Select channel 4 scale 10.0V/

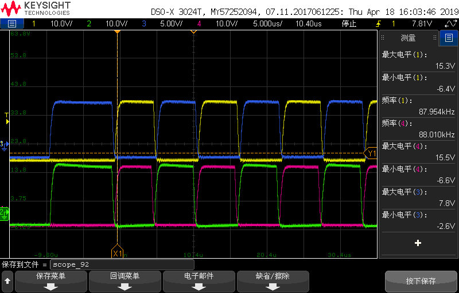tap(227, 23)
